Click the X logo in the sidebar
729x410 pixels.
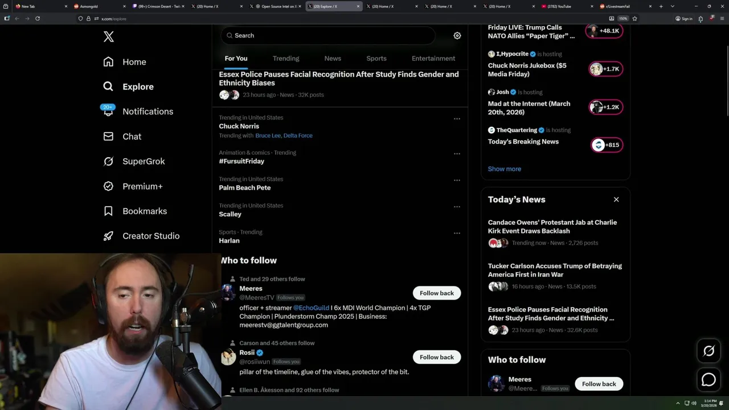pyautogui.click(x=109, y=37)
